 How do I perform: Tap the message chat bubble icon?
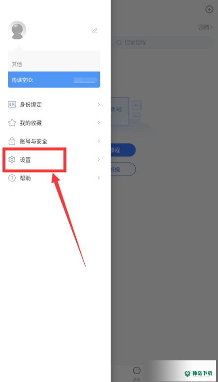[136, 371]
